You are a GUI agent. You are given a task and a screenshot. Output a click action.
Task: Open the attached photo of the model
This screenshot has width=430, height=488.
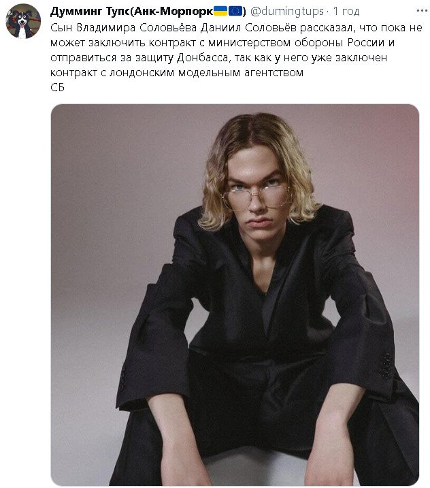coord(235,293)
